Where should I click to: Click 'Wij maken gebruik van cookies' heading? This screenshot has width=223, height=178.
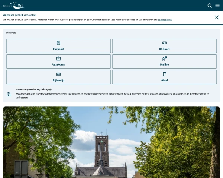click(x=20, y=15)
